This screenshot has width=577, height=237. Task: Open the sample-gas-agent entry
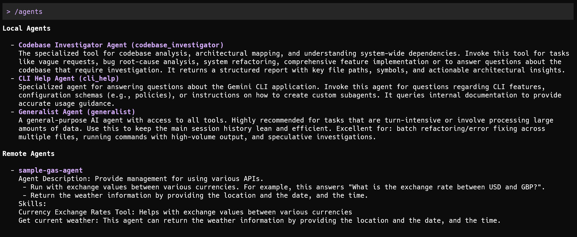(x=50, y=170)
